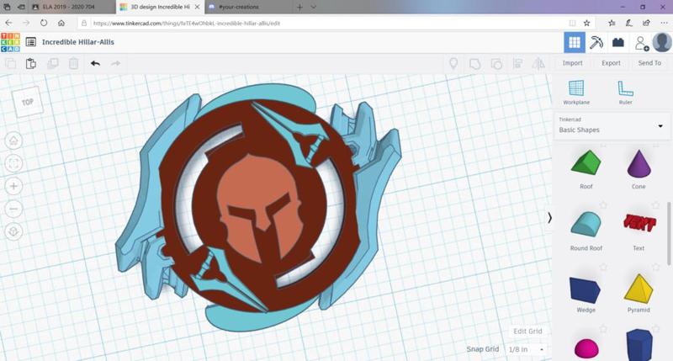
Task: Open the browser tab list chevron
Action: tap(313, 7)
